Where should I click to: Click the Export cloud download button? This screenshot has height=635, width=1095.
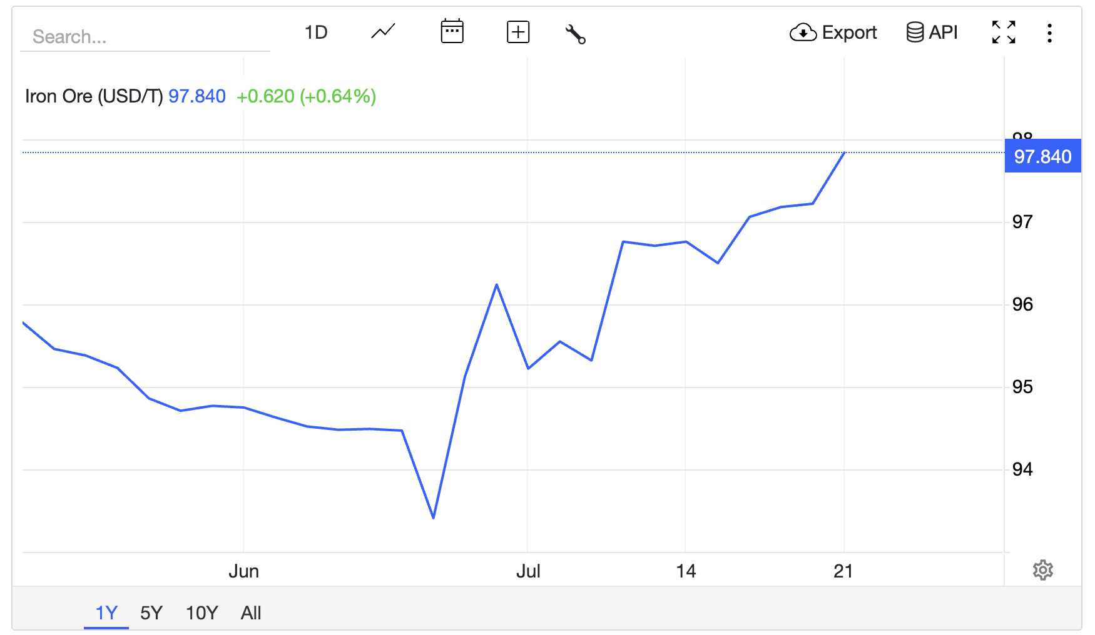[833, 32]
